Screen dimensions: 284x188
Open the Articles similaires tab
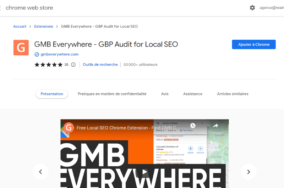click(x=233, y=94)
